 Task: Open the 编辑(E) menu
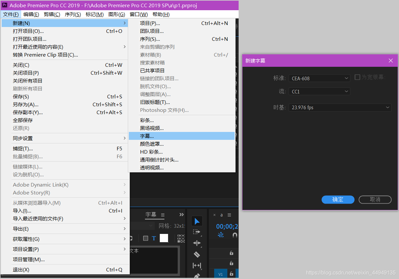[x=31, y=14]
